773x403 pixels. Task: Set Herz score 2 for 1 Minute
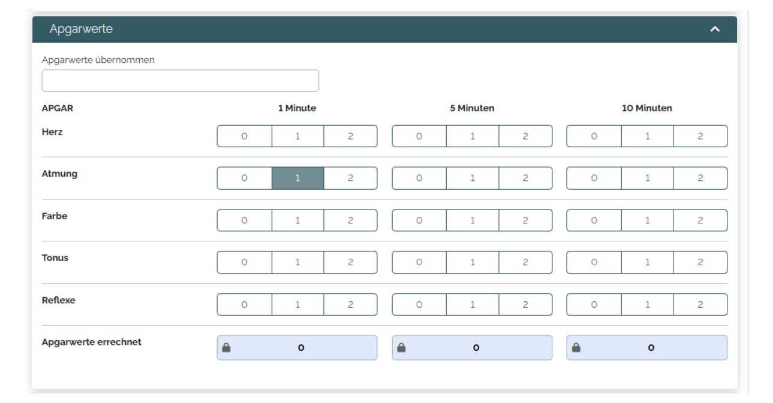tap(350, 137)
